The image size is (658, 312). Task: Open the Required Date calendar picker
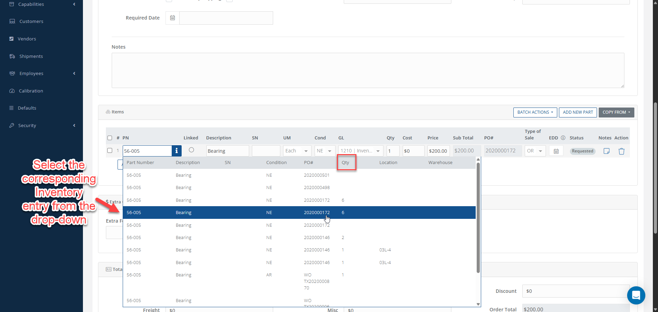click(172, 18)
